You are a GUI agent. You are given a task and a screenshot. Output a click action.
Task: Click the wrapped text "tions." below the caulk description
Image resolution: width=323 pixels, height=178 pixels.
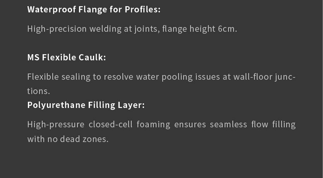[x=39, y=91]
